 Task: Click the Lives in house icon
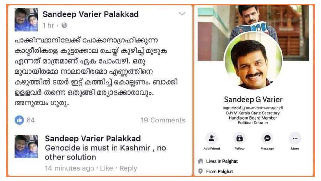point(200,161)
